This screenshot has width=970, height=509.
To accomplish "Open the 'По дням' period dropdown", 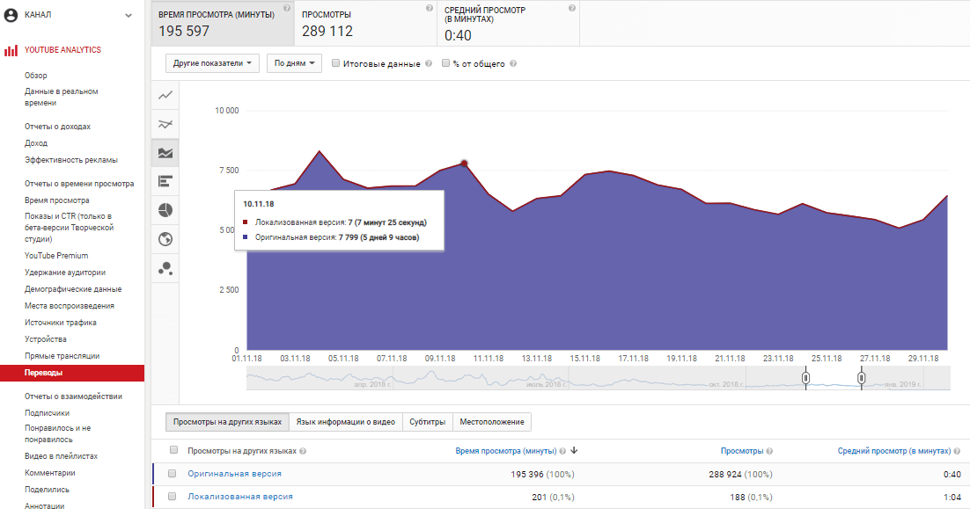I will coord(293,63).
